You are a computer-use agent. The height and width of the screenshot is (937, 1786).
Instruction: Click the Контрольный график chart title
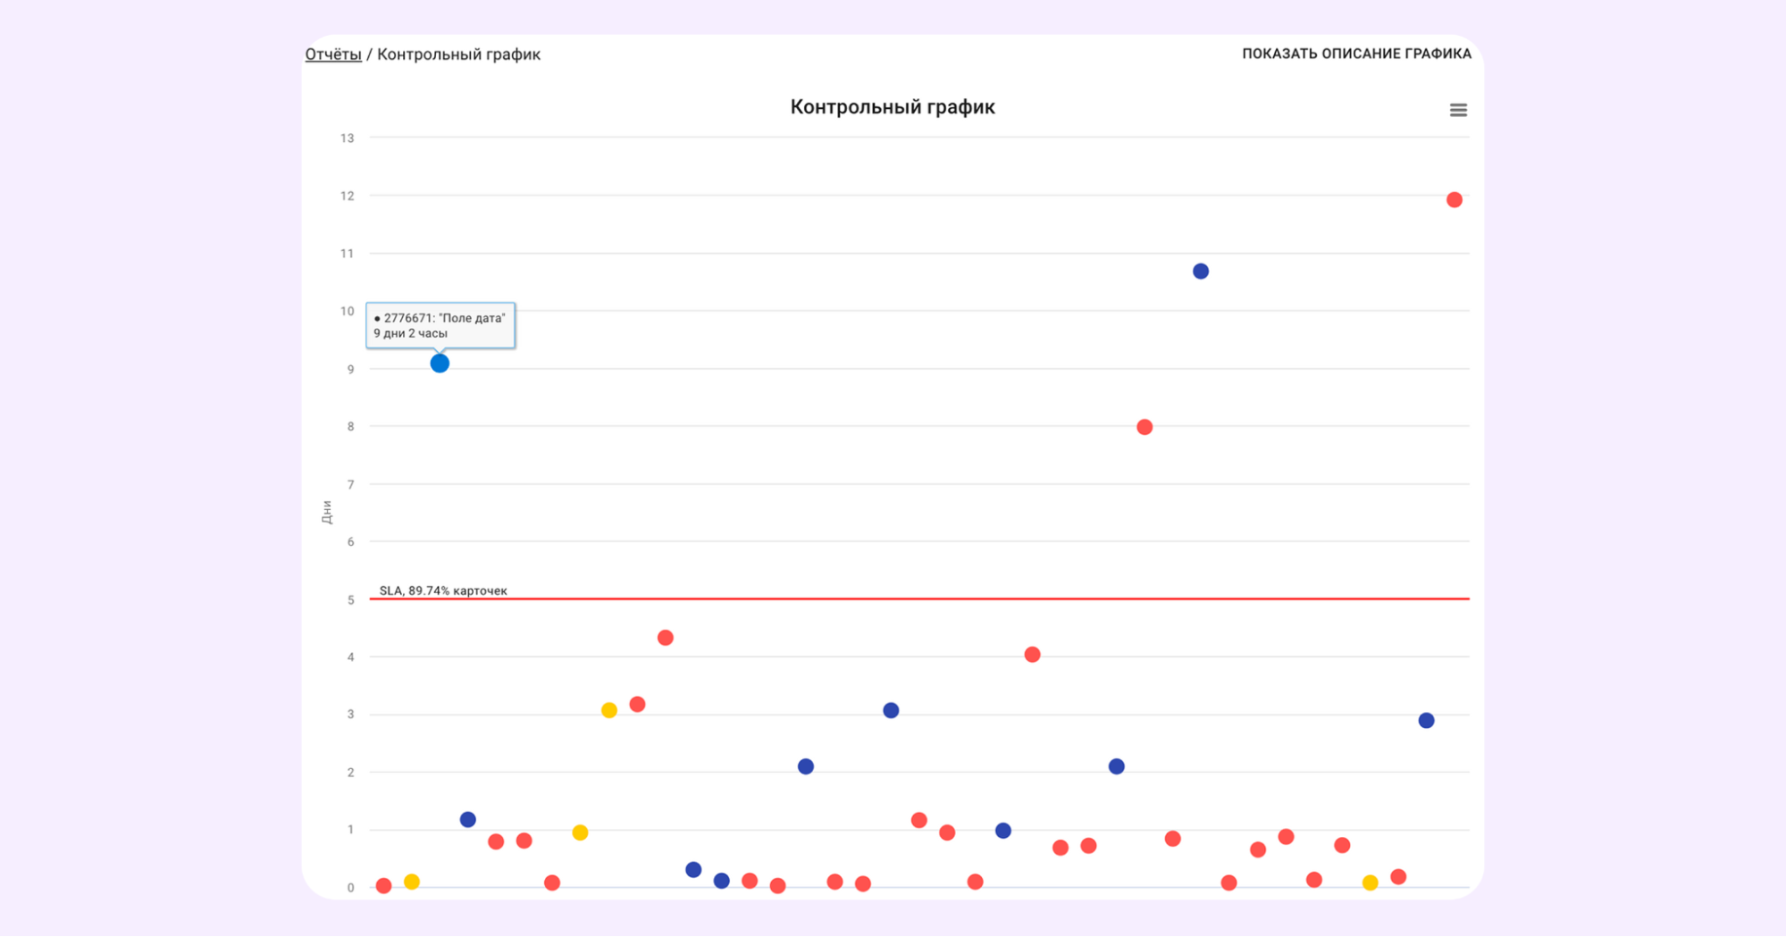point(892,107)
